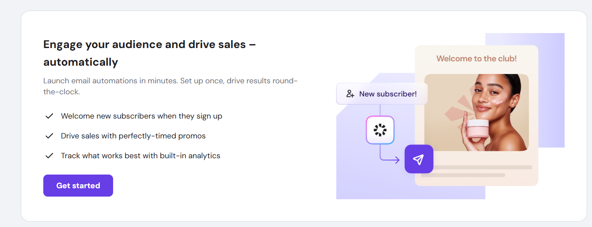
Task: Click the checkmark beside Drive sales promos
Action: pos(49,136)
